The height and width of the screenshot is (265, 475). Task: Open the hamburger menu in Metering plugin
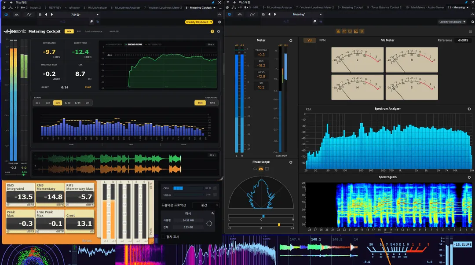pos(471,31)
